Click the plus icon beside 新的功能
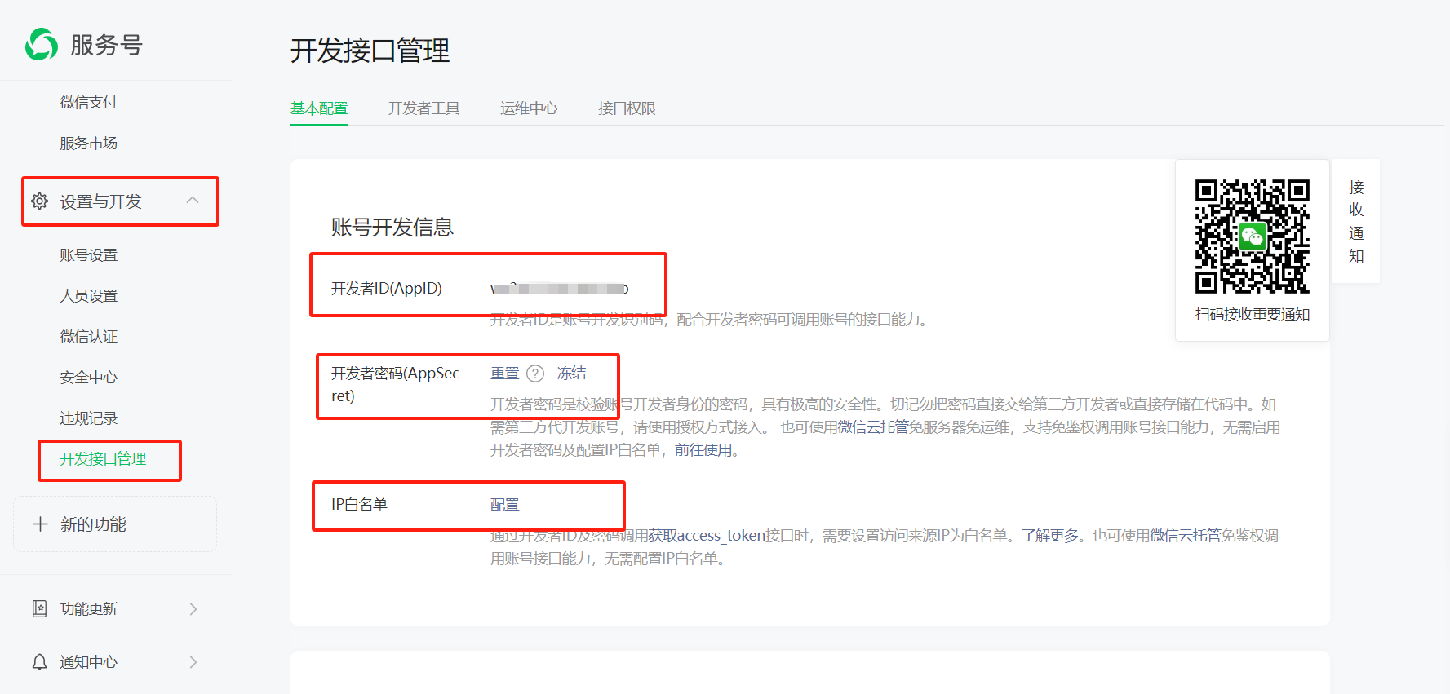 click(40, 524)
